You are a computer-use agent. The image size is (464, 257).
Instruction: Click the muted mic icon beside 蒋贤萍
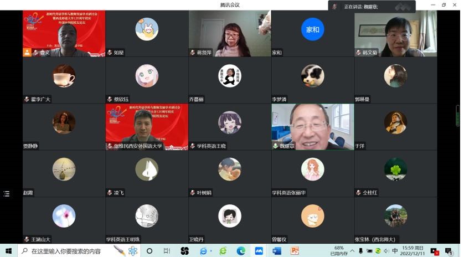[193, 53]
